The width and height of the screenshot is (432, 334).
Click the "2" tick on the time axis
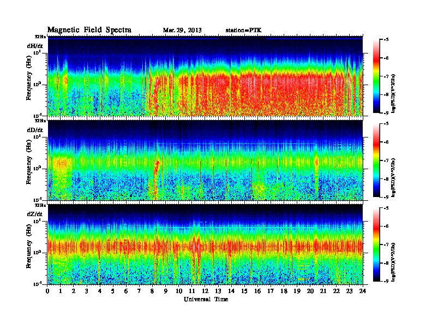[74, 291]
